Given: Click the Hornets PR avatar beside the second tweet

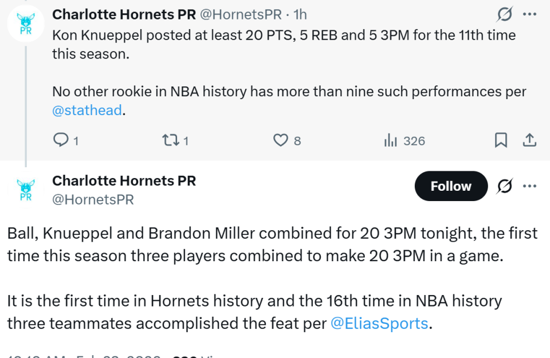Looking at the screenshot, I should (26, 190).
